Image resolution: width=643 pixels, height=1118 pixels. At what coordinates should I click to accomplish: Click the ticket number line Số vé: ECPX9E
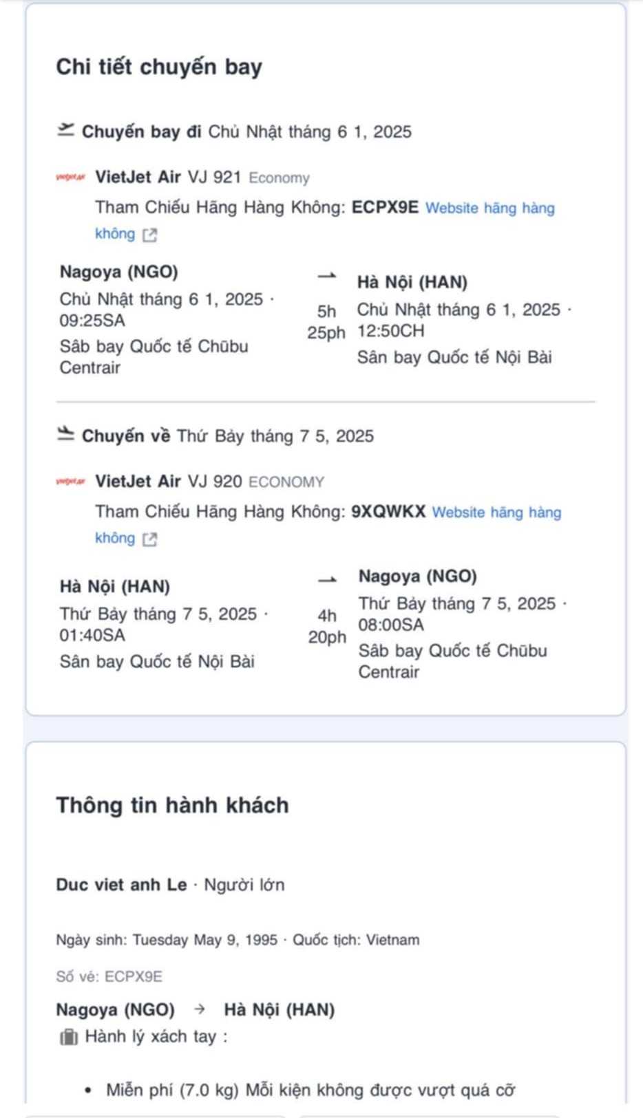pyautogui.click(x=109, y=976)
